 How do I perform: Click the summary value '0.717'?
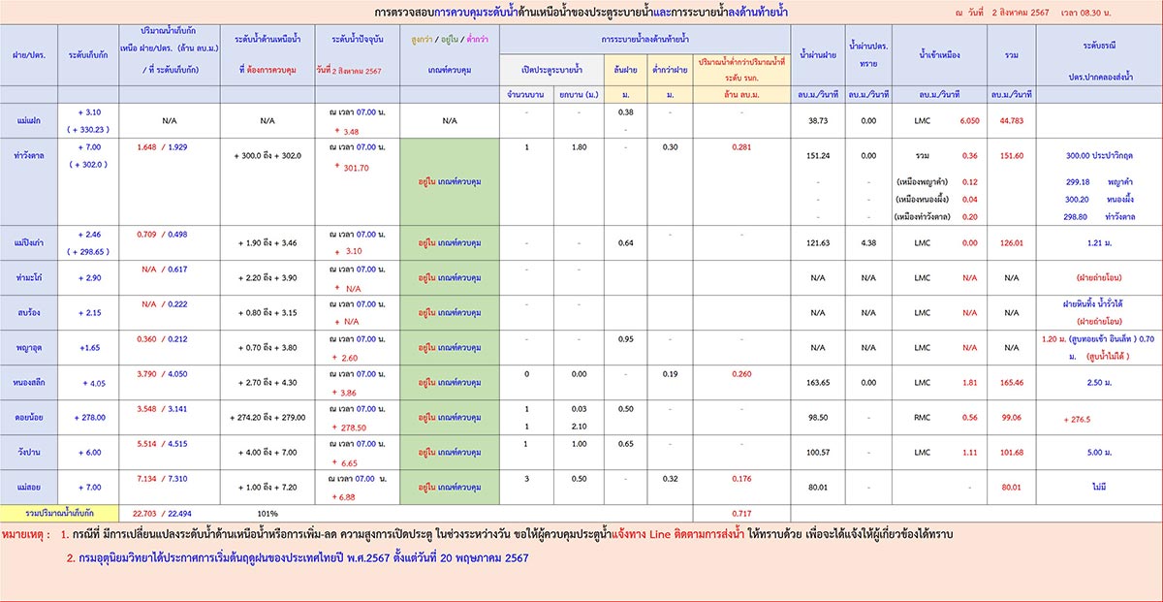pos(741,513)
